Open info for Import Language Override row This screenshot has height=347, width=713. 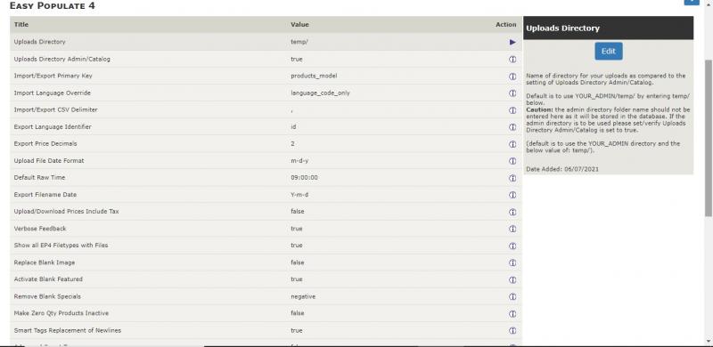pyautogui.click(x=512, y=93)
